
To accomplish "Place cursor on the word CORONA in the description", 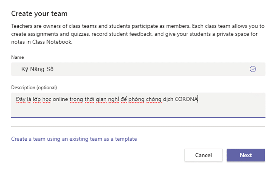I will pos(186,99).
